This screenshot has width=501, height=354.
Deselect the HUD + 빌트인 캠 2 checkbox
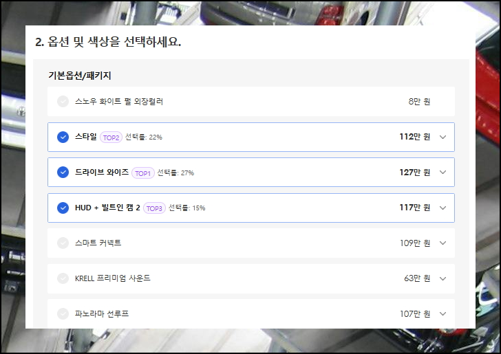pyautogui.click(x=63, y=208)
